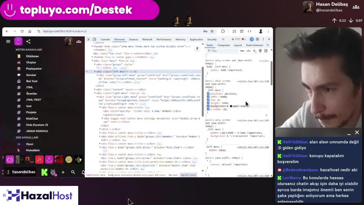Select the html.theme-dark breadcrumb
Image resolution: width=364 pixels, height=205 pixels.
click(x=96, y=175)
